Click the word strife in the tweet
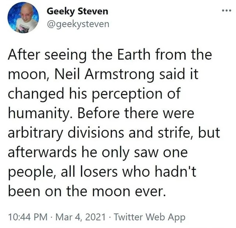The width and height of the screenshot is (236, 228). (x=178, y=132)
